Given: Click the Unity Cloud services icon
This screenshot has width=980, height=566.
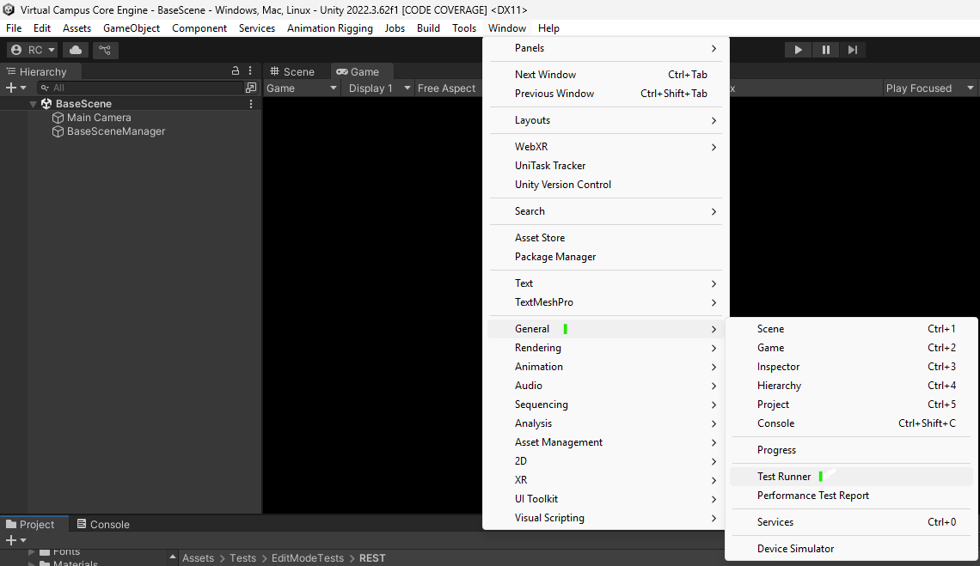Looking at the screenshot, I should (76, 50).
